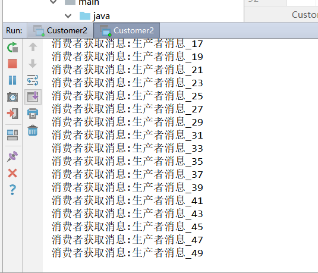Image resolution: width=318 pixels, height=273 pixels.
Task: Open help via the question mark icon
Action: [12, 190]
